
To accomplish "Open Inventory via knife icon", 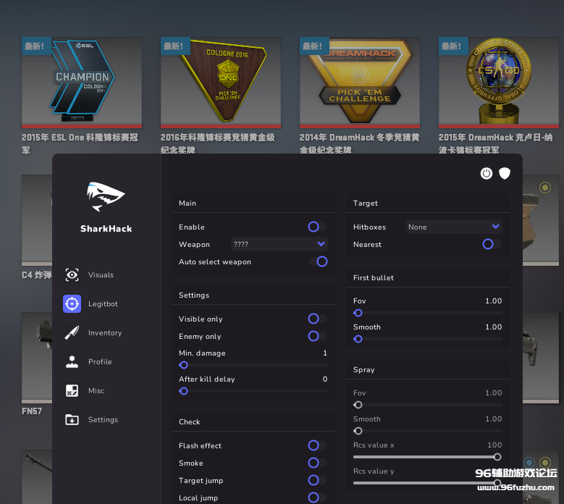I will (x=72, y=333).
